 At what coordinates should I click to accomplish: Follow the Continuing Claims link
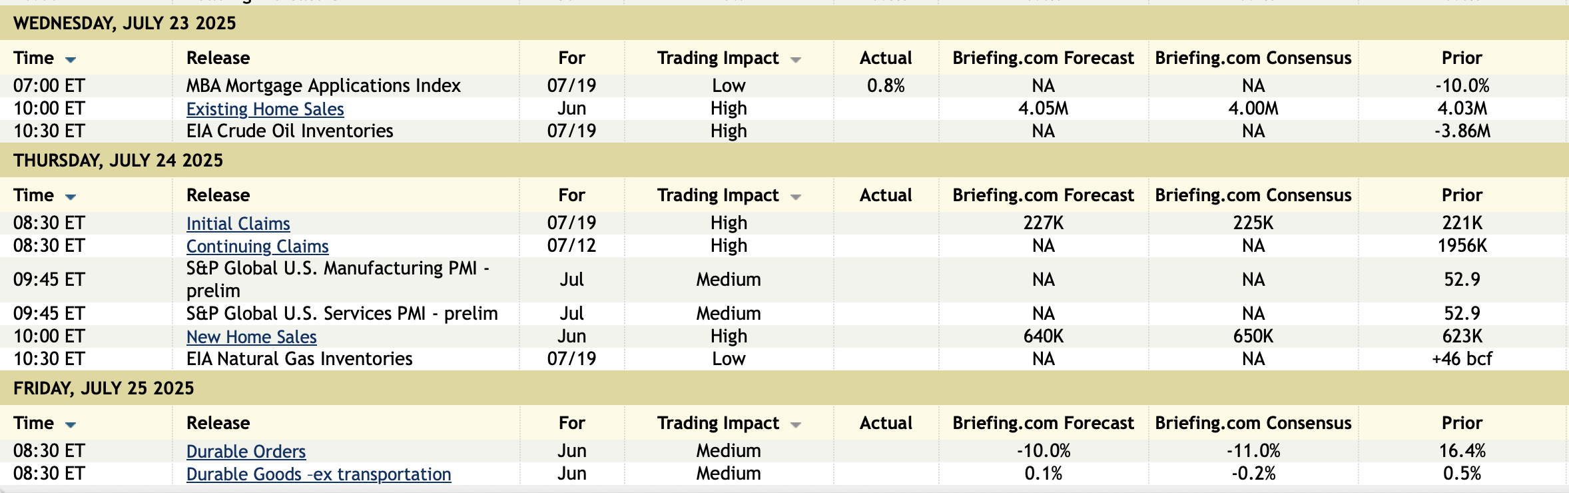pyautogui.click(x=257, y=246)
